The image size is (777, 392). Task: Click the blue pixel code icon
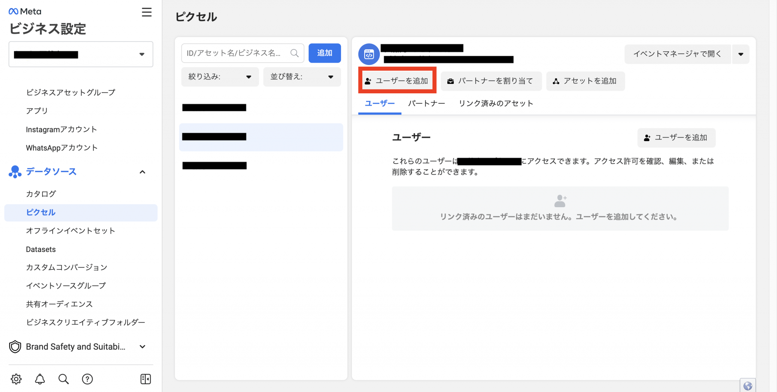369,54
